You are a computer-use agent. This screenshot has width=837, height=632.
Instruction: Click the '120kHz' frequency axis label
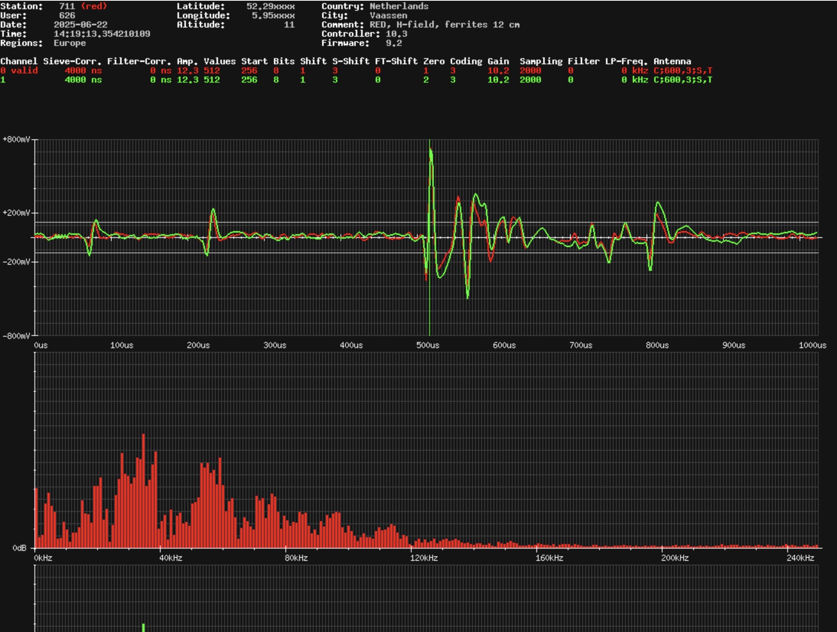(x=424, y=558)
